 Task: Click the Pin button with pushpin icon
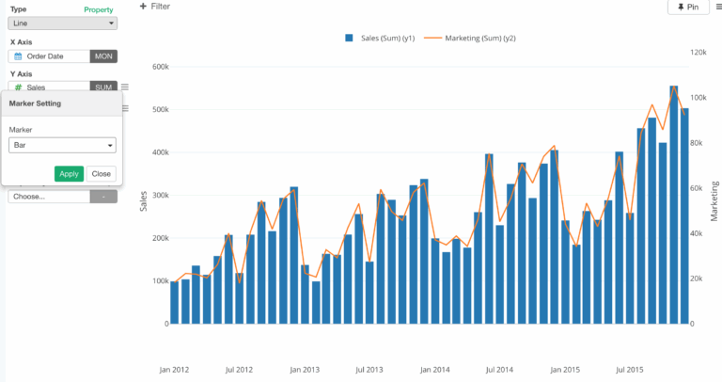coord(687,7)
